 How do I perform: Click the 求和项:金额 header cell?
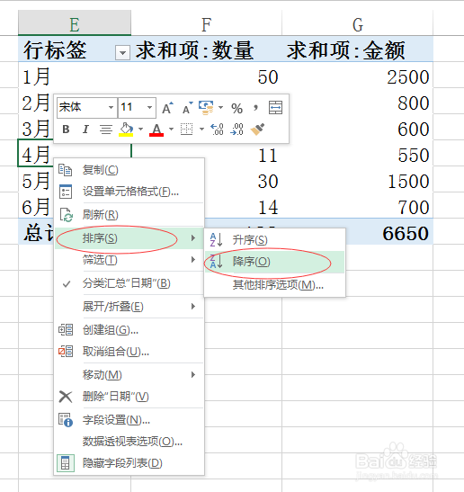pos(357,49)
